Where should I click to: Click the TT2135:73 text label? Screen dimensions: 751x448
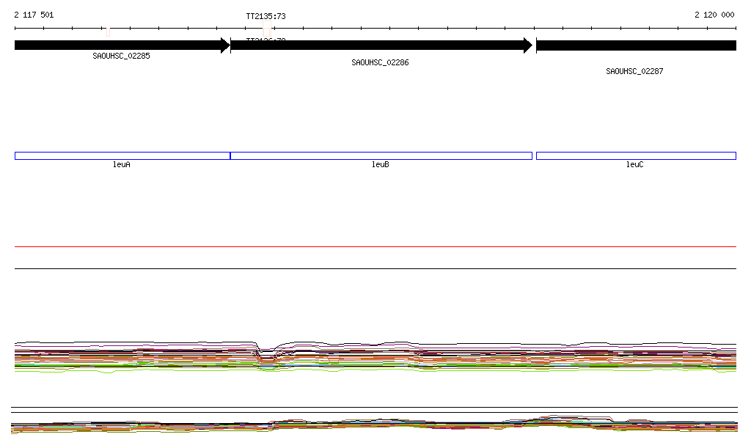(265, 15)
